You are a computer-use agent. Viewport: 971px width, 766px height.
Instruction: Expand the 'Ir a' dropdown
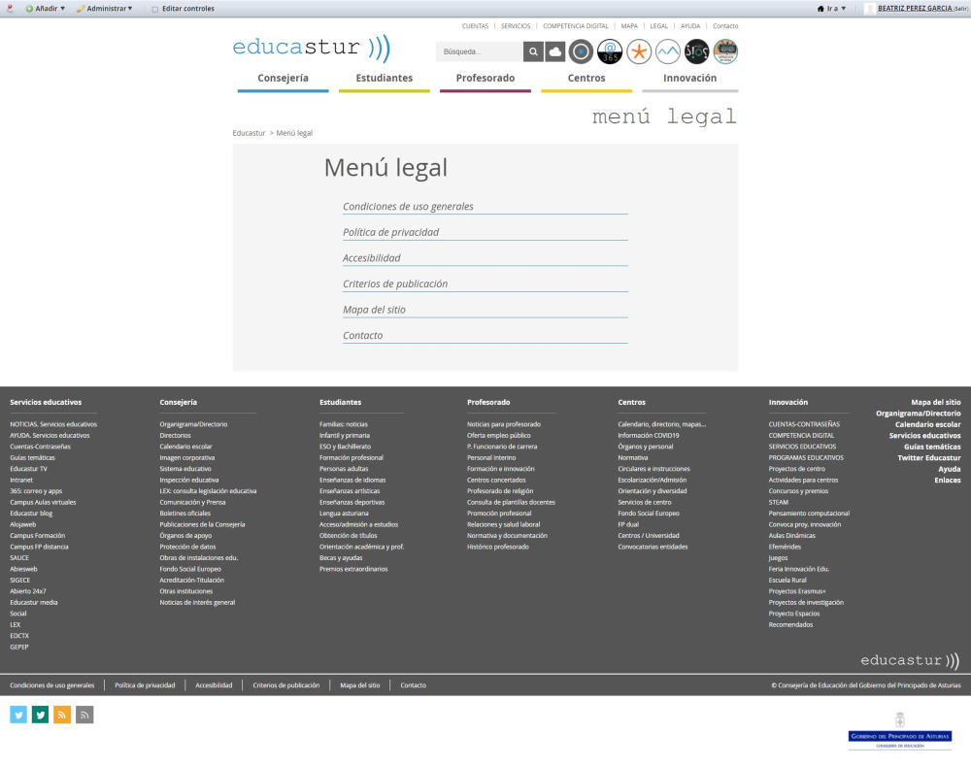coord(832,9)
